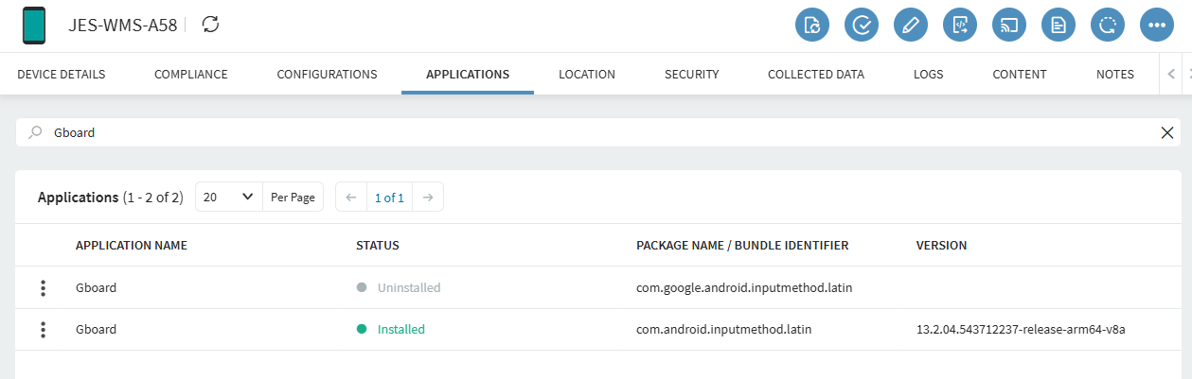The width and height of the screenshot is (1192, 379).
Task: Go to the Security tab
Action: pos(691,75)
